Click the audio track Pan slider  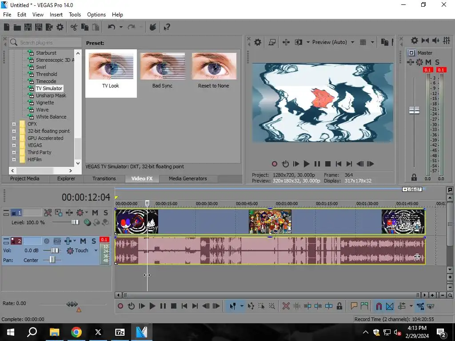(x=52, y=260)
